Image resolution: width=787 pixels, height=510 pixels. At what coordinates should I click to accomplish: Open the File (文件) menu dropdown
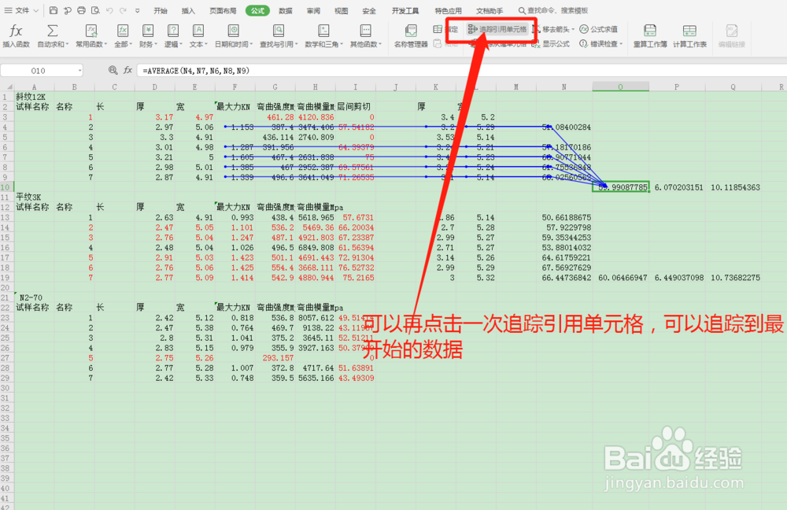point(21,10)
